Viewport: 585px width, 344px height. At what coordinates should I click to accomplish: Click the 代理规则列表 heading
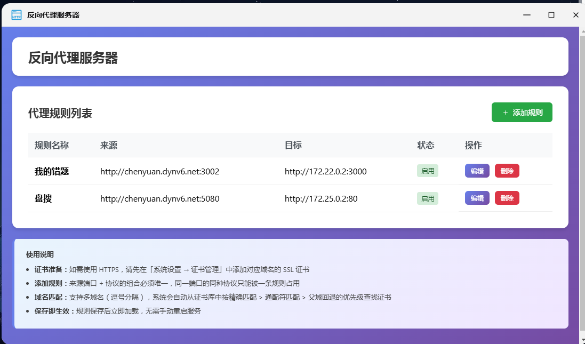pyautogui.click(x=60, y=113)
